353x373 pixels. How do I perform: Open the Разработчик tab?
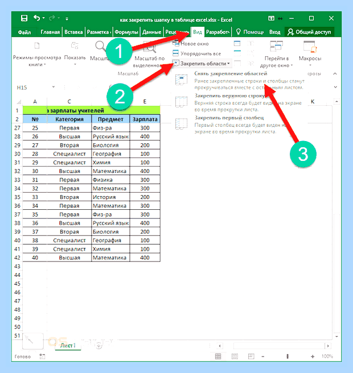(217, 32)
